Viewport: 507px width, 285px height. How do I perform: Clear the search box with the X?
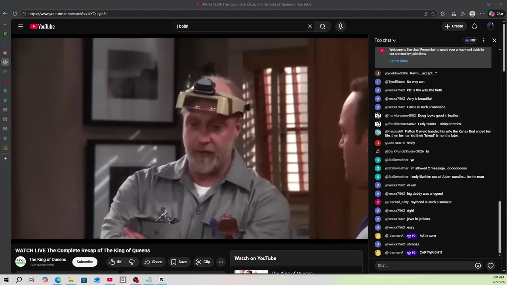[x=310, y=27]
